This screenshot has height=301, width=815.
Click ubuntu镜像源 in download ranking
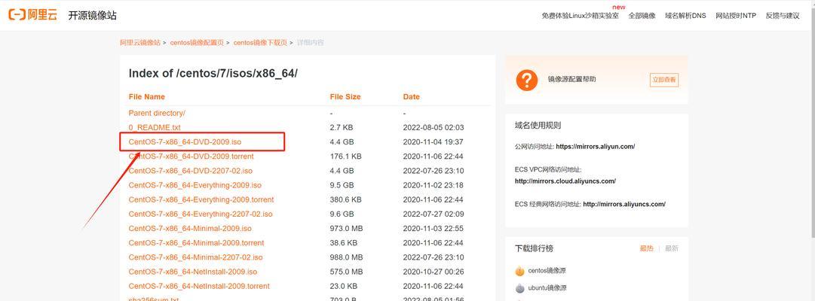(547, 288)
